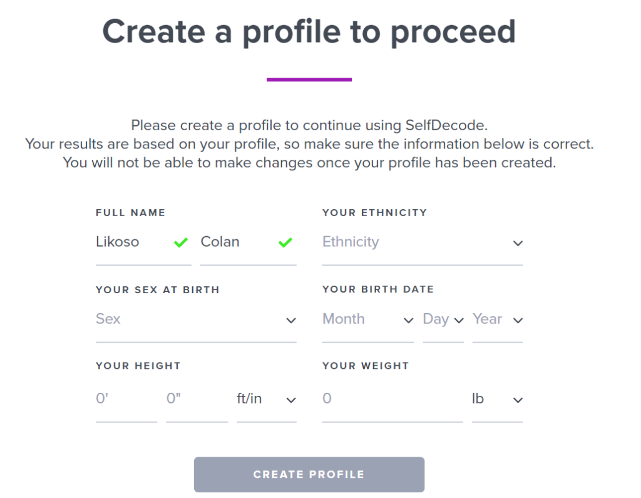Focus the last name field containing Colan

248,244
